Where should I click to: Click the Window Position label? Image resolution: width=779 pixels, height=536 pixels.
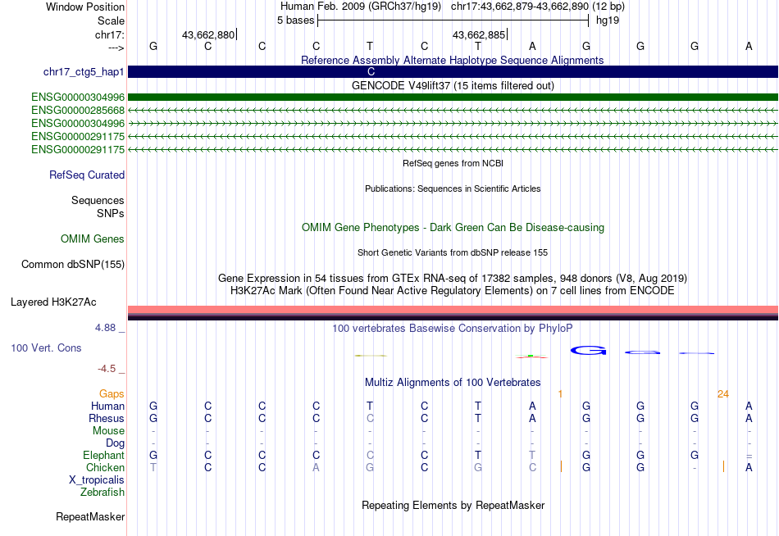point(85,7)
